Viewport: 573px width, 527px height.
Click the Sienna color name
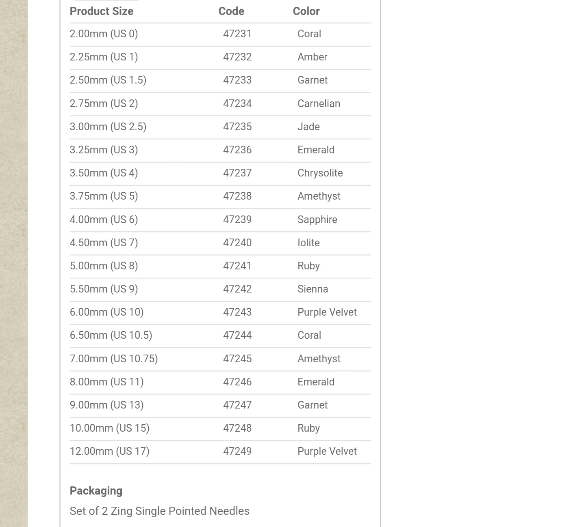313,289
